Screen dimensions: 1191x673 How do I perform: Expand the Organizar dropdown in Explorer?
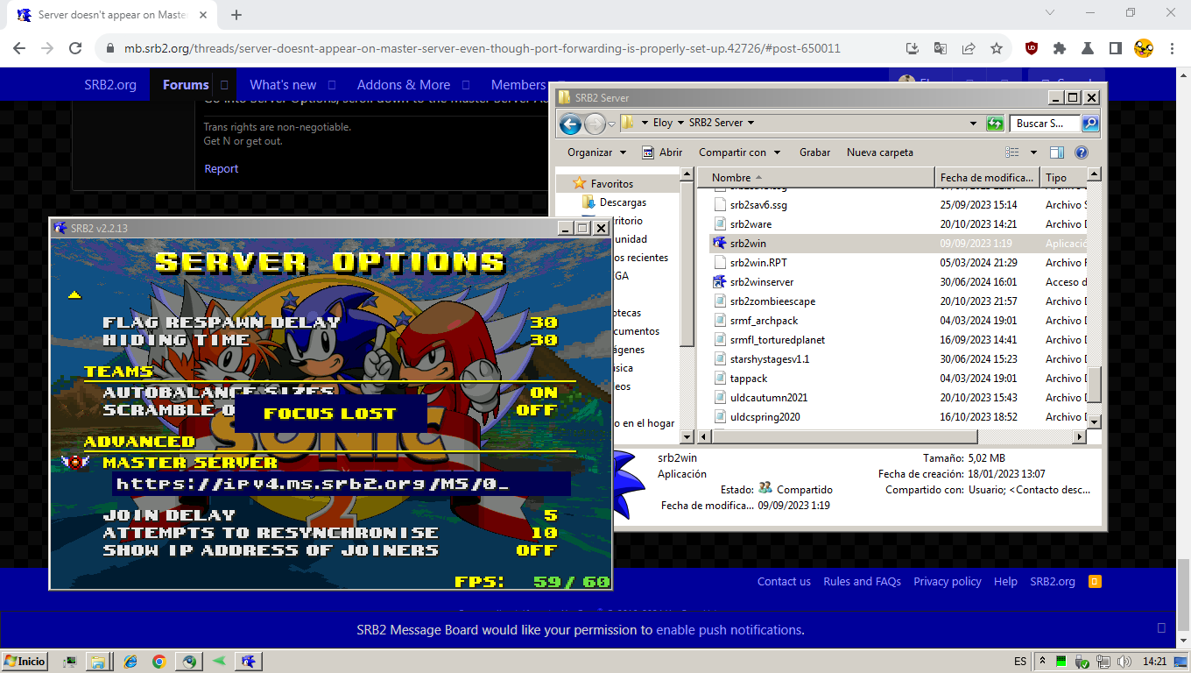tap(597, 152)
